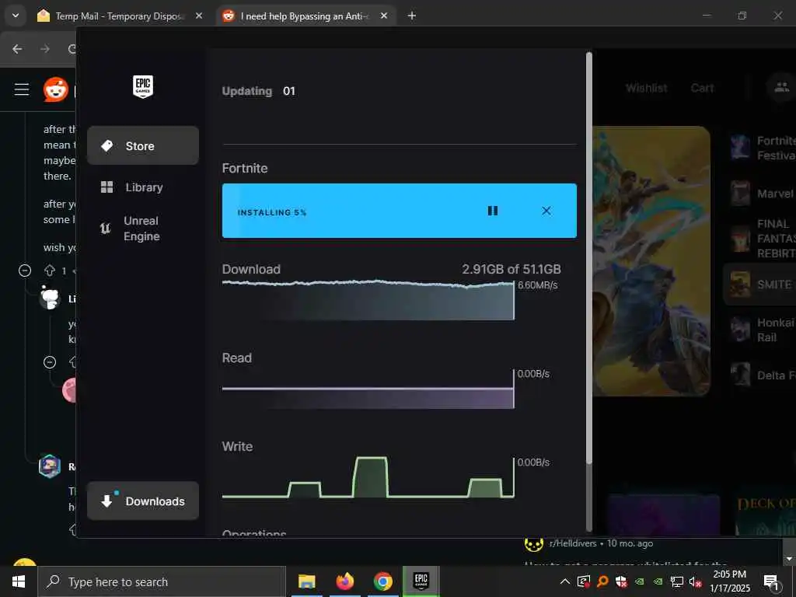Select SMITE in the game list
Screen dimensions: 796x597
[x=760, y=285]
